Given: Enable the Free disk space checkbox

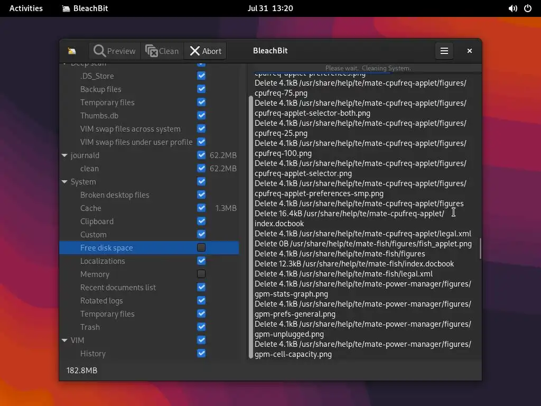Looking at the screenshot, I should point(201,247).
